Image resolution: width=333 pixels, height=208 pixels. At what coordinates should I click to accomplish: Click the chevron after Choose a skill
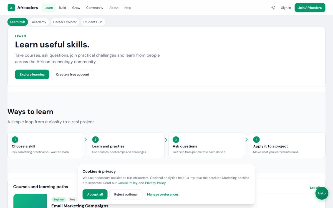click(x=86, y=140)
